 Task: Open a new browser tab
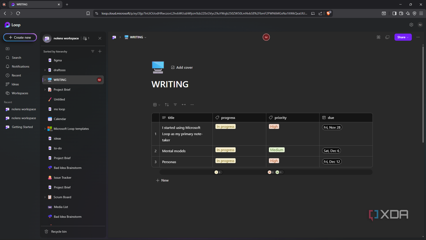(x=67, y=5)
